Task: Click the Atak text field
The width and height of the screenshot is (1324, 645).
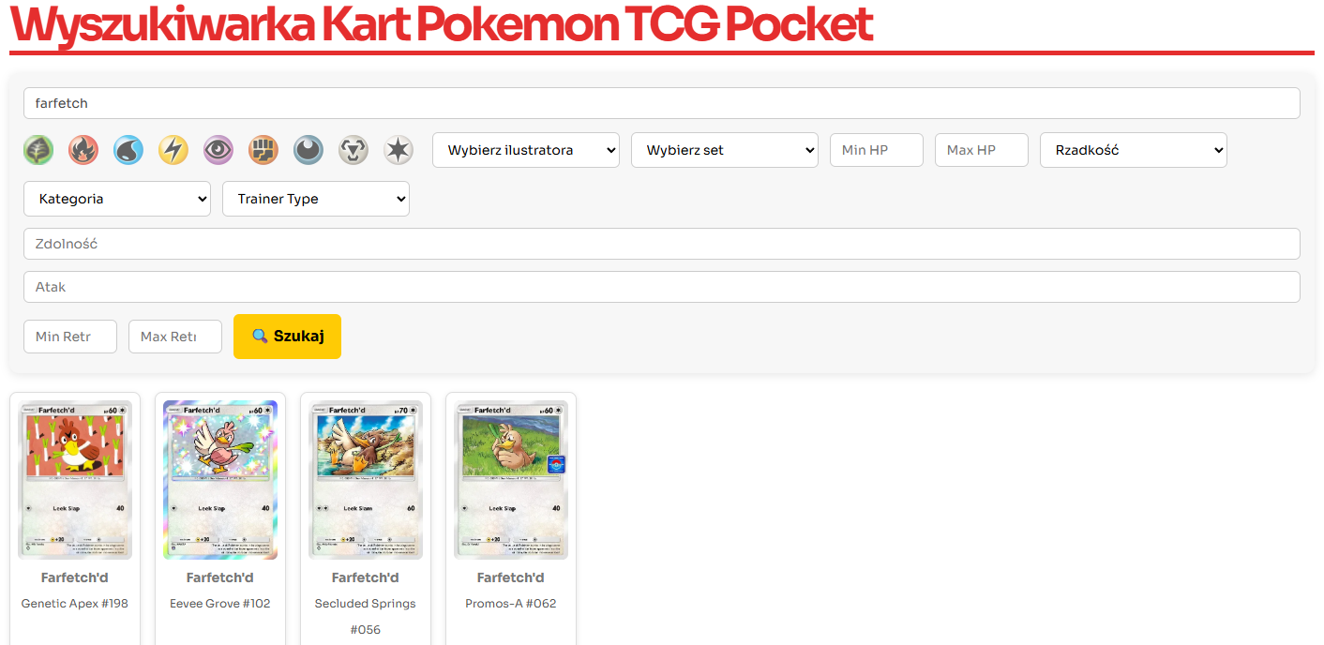Action: [661, 287]
